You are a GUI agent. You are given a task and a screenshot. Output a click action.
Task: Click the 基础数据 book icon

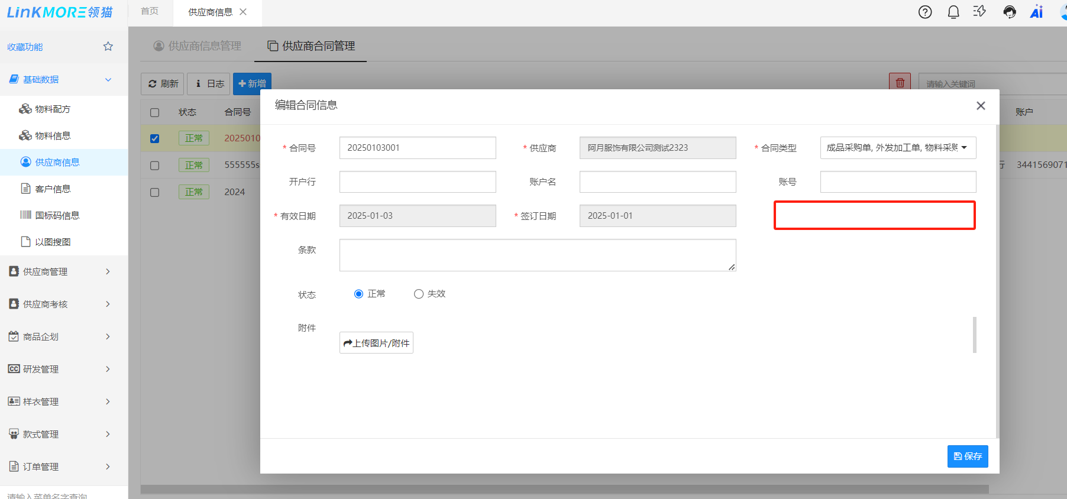point(14,79)
